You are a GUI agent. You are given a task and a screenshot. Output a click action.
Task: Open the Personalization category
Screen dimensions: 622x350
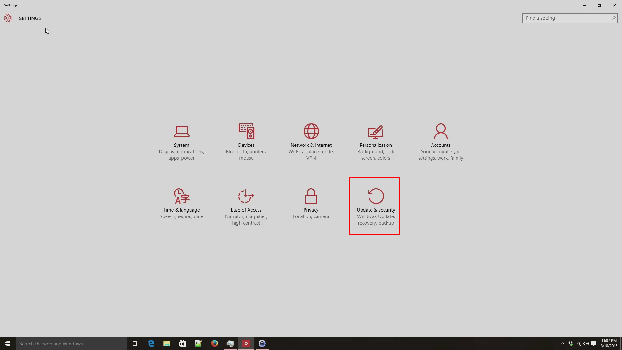(375, 142)
